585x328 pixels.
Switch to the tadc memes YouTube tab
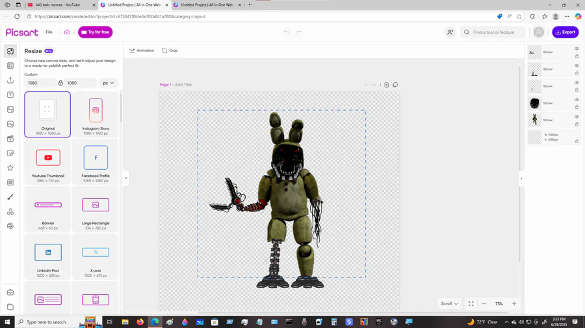click(61, 5)
